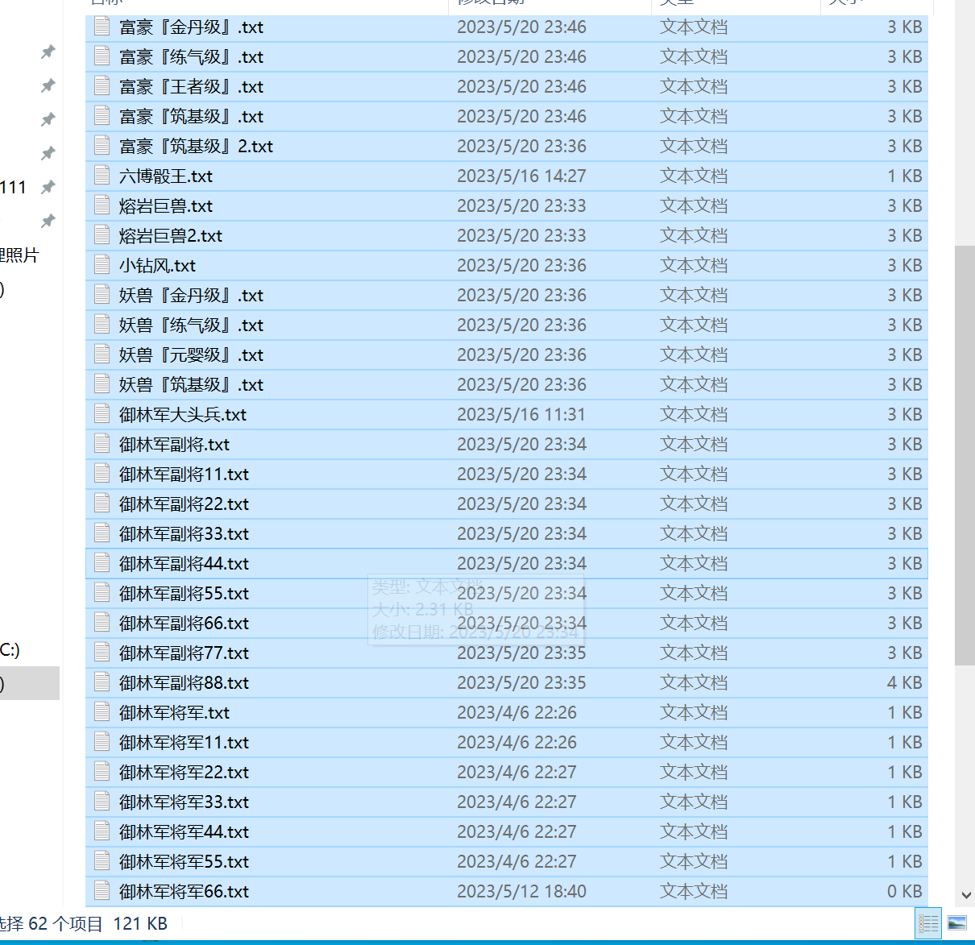Select the file name 御林军将军44.txt
The image size is (975, 945).
(184, 831)
